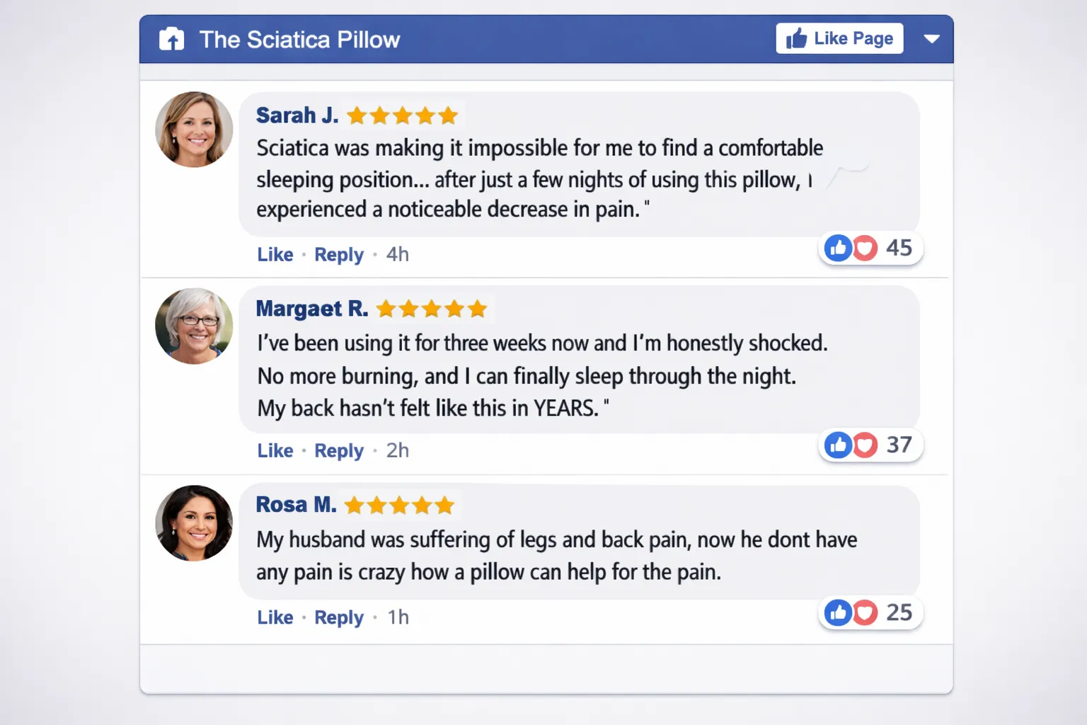Click the thumbs-up icon on Like Page button

click(796, 38)
